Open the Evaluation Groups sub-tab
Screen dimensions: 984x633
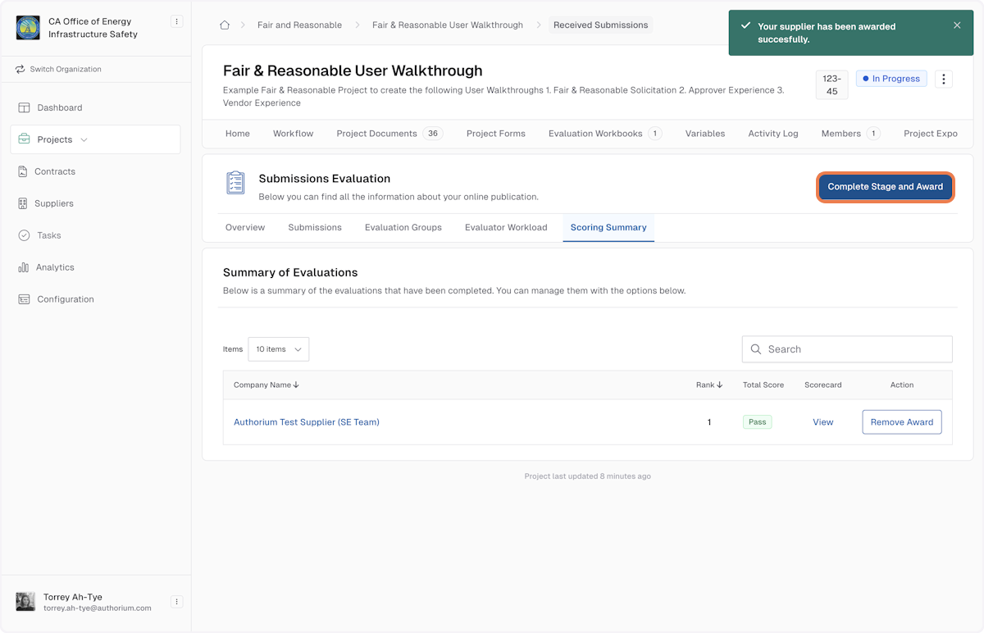tap(403, 228)
